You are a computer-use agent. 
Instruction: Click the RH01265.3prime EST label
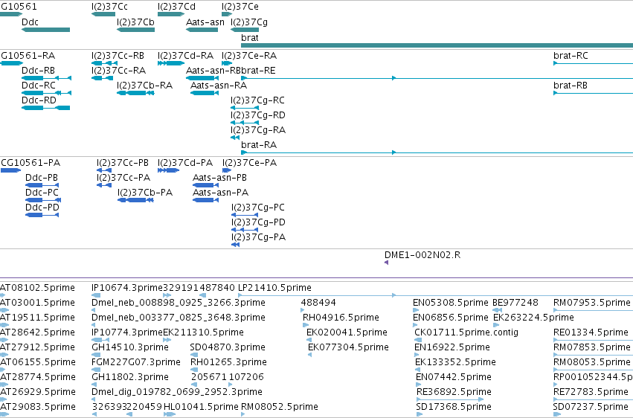coord(228,362)
